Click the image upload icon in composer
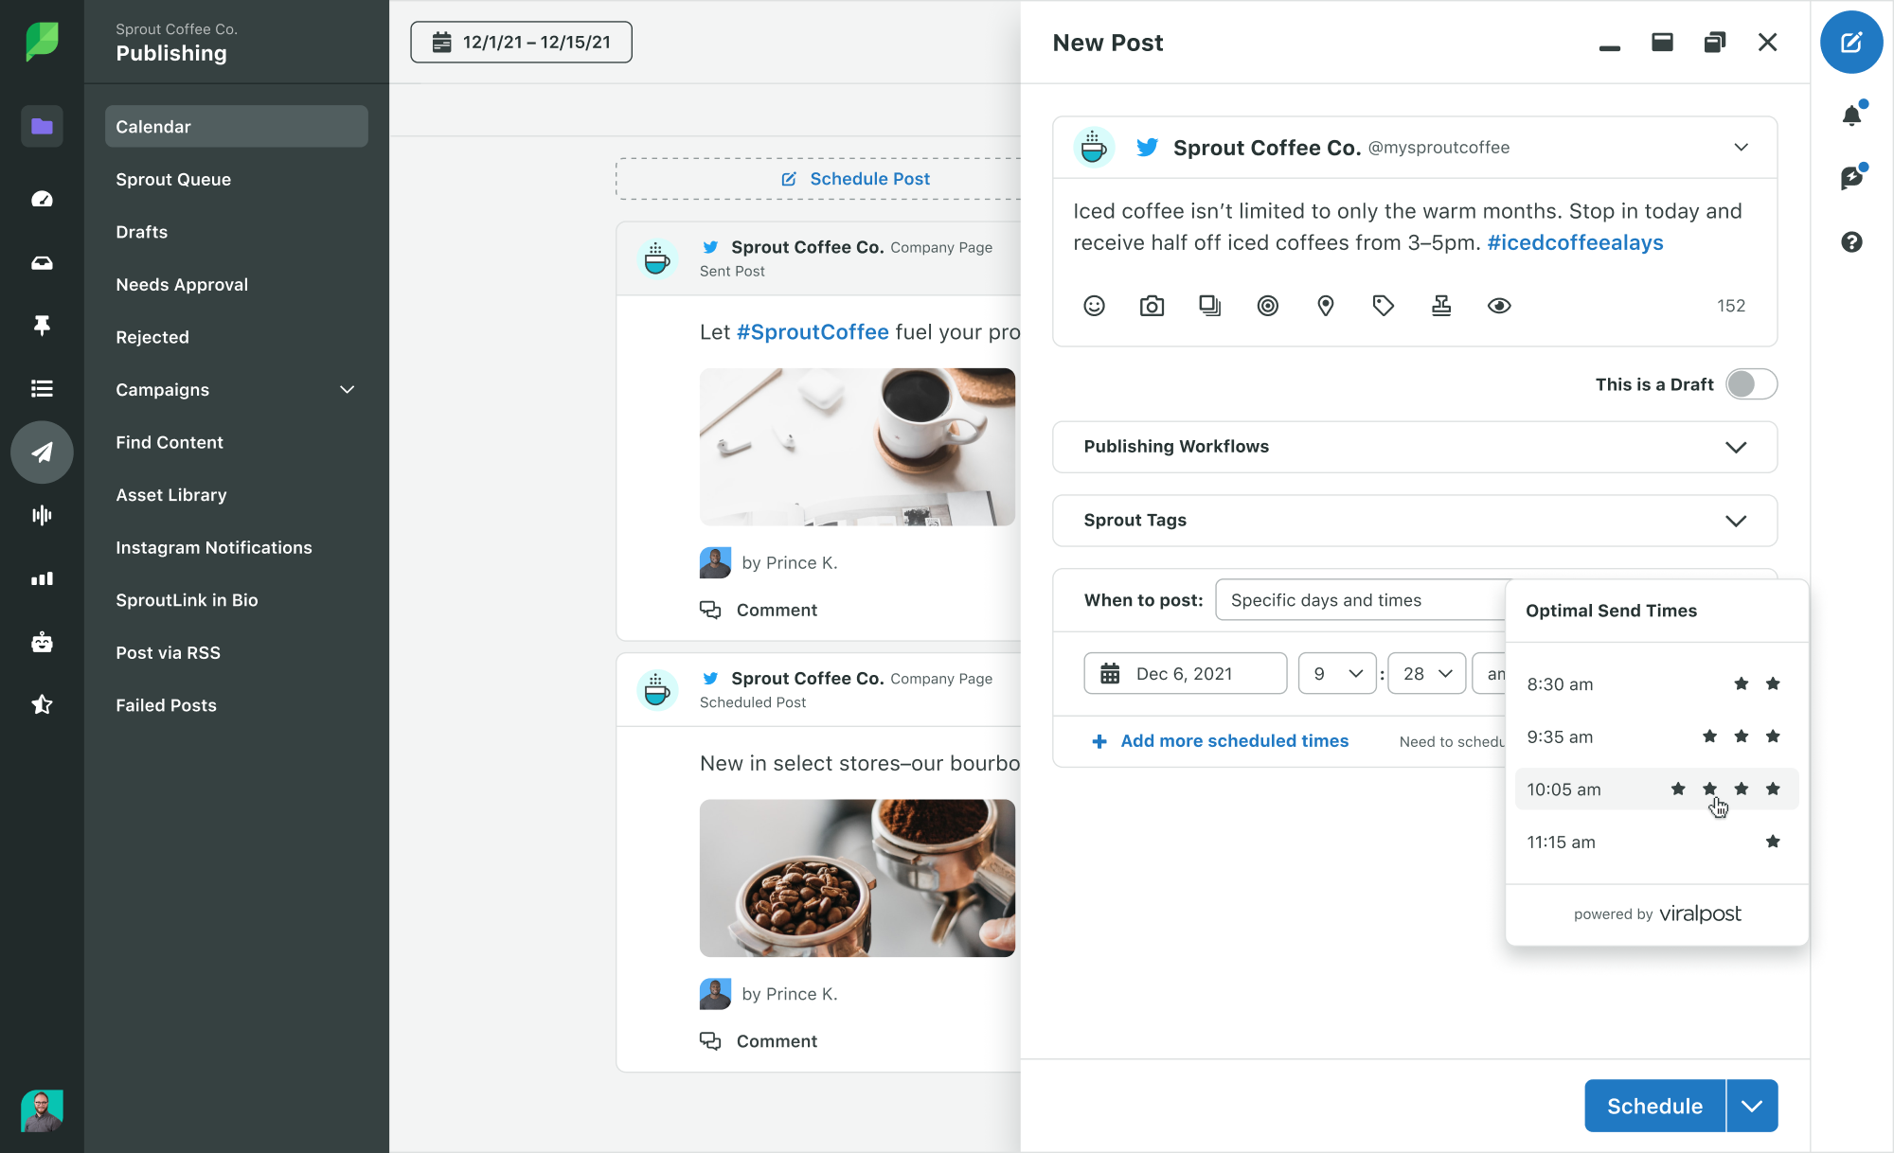Screen dimensions: 1894x1153 tap(1152, 306)
